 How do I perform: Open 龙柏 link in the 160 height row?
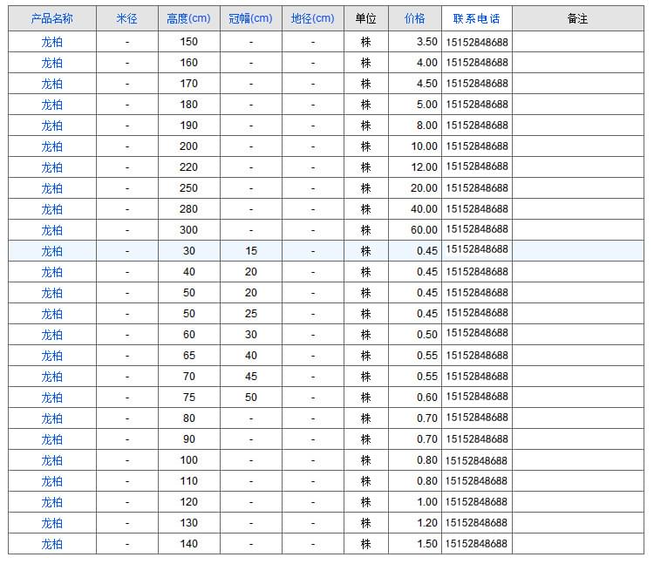[52, 63]
